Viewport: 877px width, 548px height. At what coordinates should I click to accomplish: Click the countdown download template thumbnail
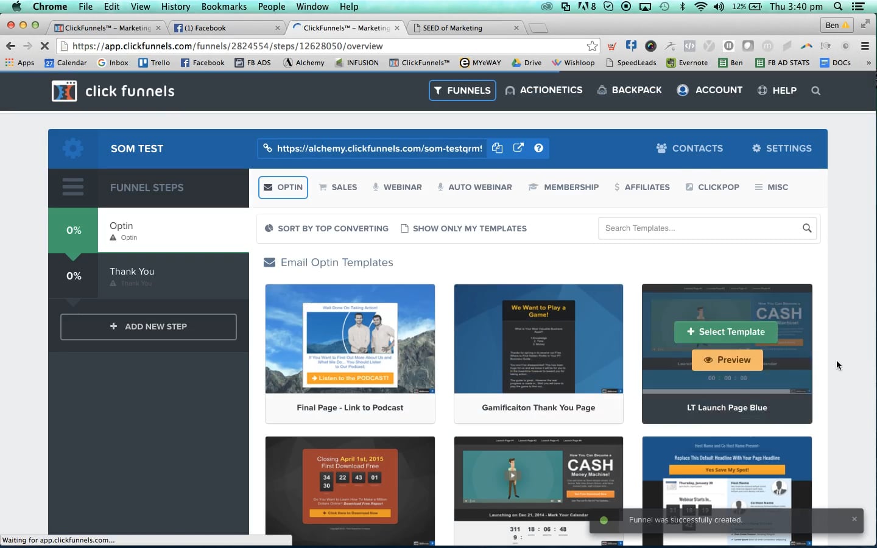(350, 491)
